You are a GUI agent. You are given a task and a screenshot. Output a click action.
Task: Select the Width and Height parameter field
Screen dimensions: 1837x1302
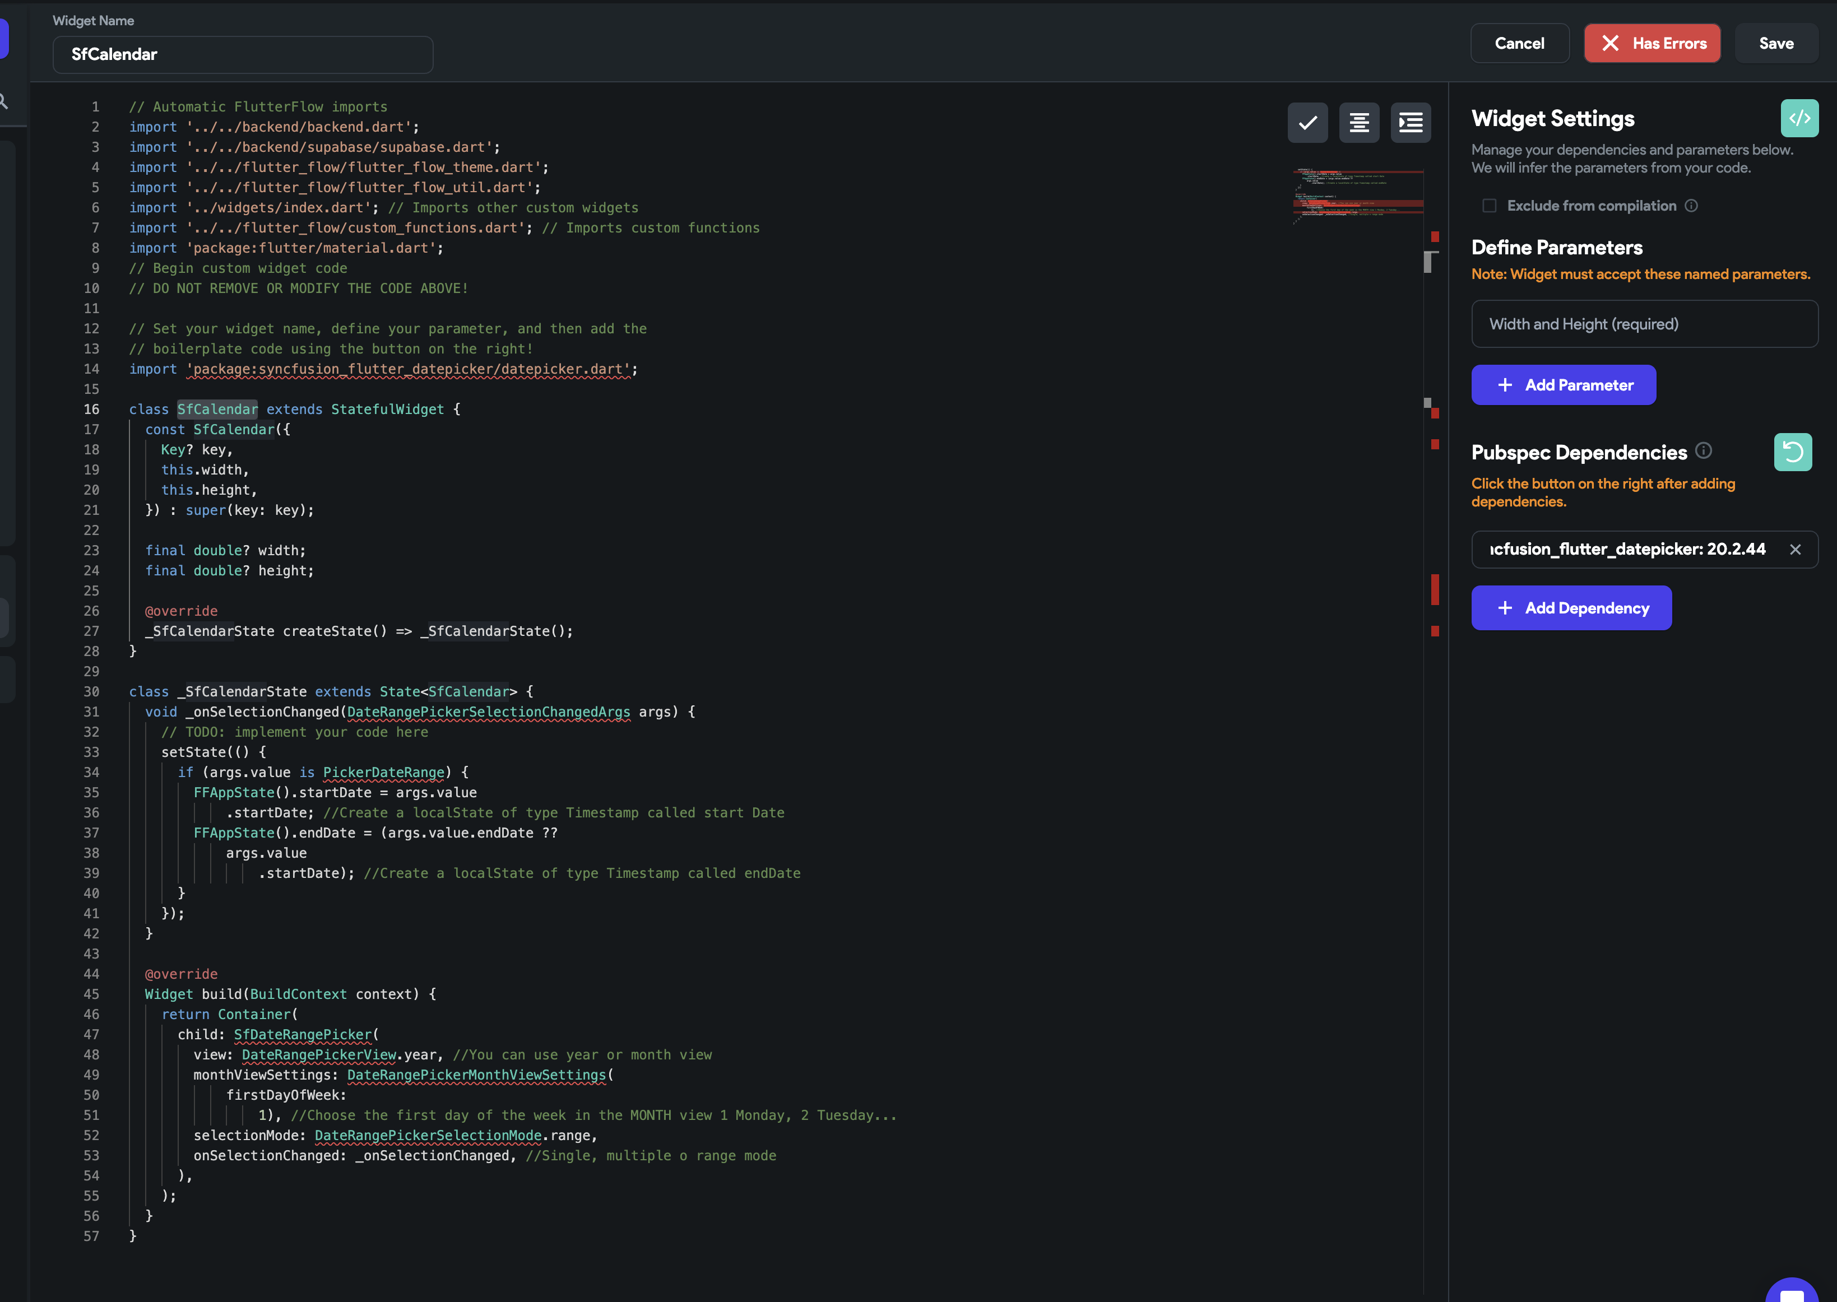[1644, 324]
